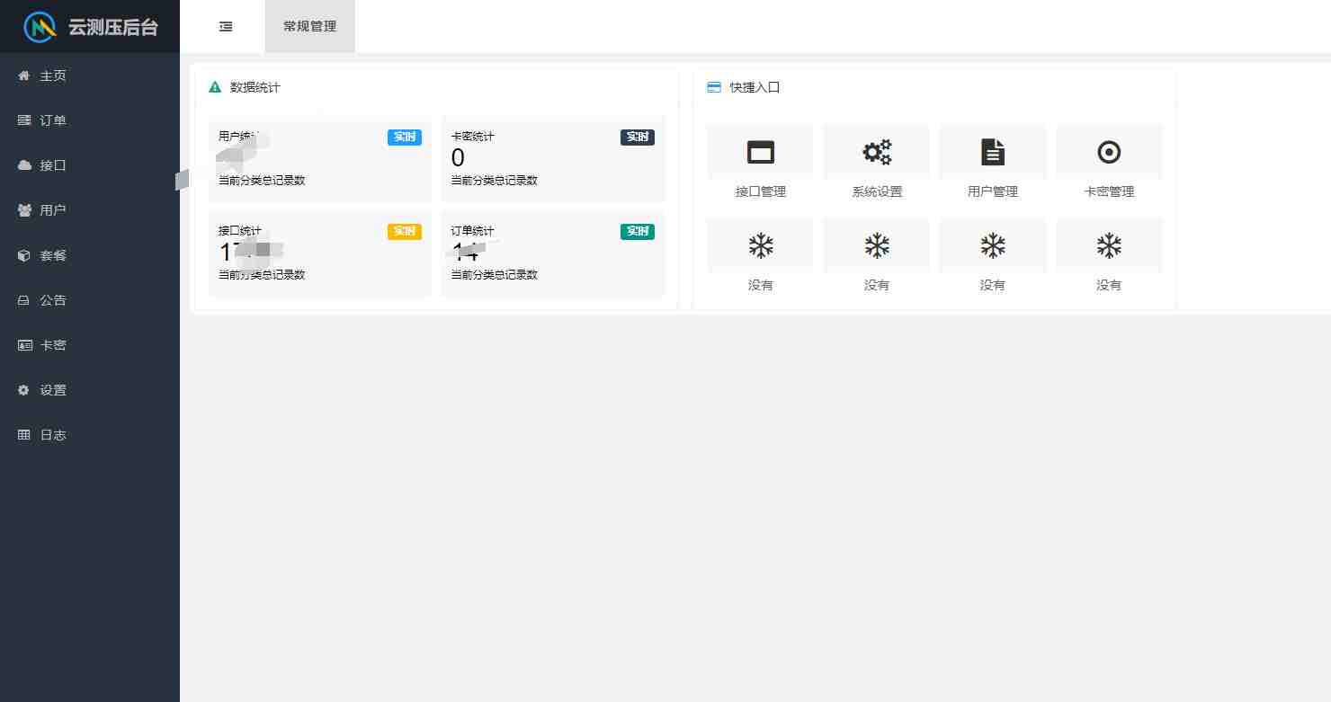Image resolution: width=1331 pixels, height=702 pixels.
Task: Click the list icon beside 订单
Action: [24, 120]
